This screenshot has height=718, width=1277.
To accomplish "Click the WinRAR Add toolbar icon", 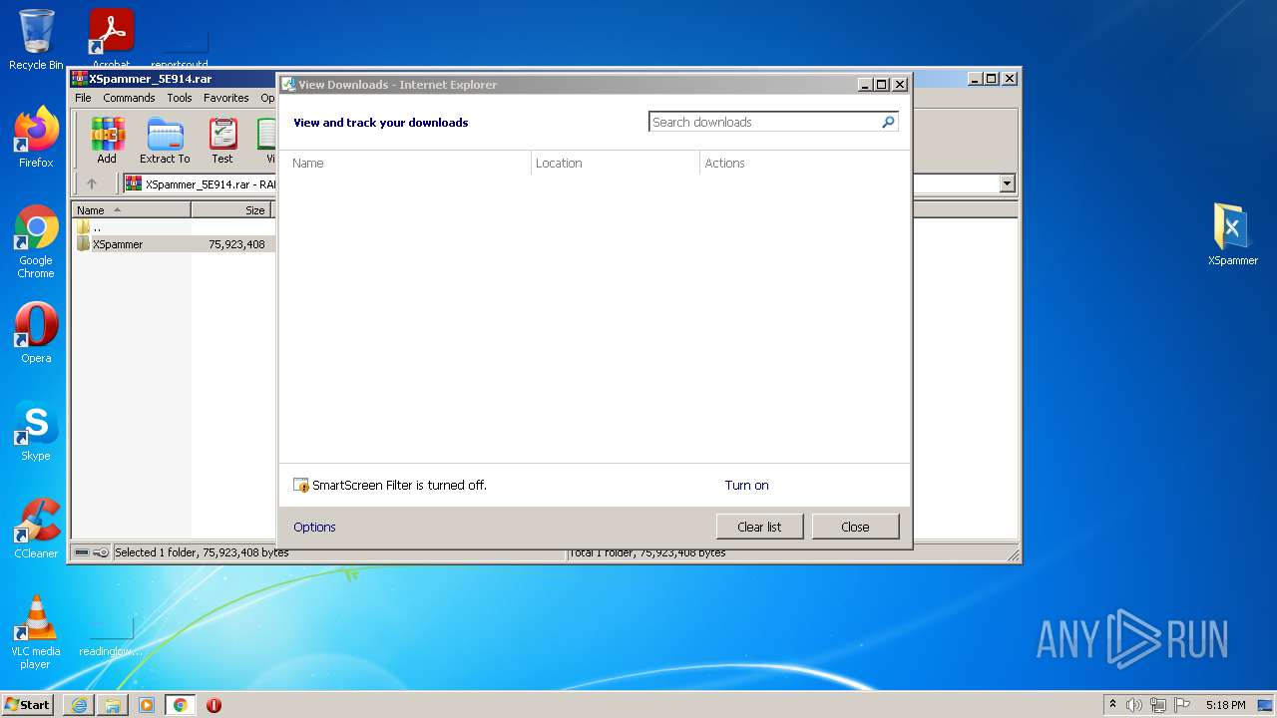I will click(107, 141).
